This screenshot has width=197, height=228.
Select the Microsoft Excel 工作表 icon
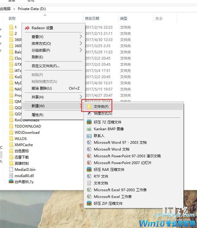89,197
